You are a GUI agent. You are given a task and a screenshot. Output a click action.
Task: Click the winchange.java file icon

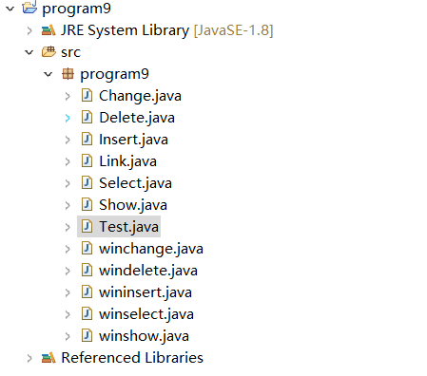[87, 248]
